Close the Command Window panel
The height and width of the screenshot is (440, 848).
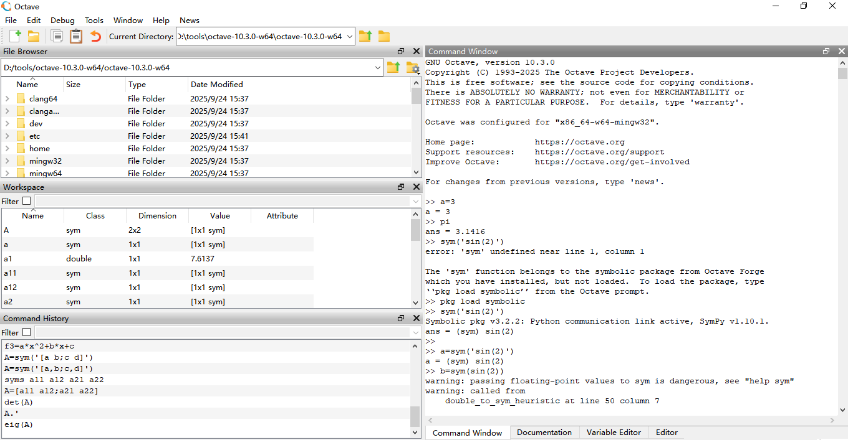point(842,52)
